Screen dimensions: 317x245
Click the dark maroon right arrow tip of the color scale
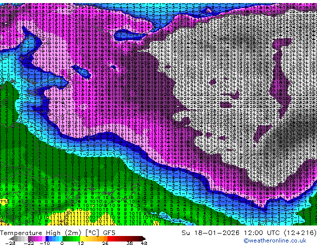coord(144,238)
